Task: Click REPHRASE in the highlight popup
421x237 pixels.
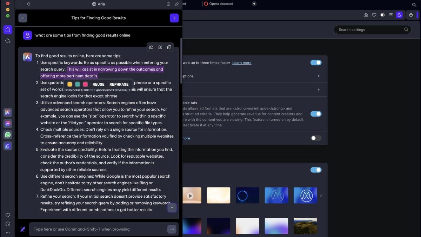Action: [119, 84]
